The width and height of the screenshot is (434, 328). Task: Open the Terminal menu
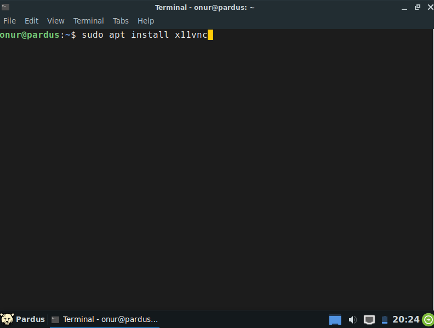pyautogui.click(x=88, y=21)
